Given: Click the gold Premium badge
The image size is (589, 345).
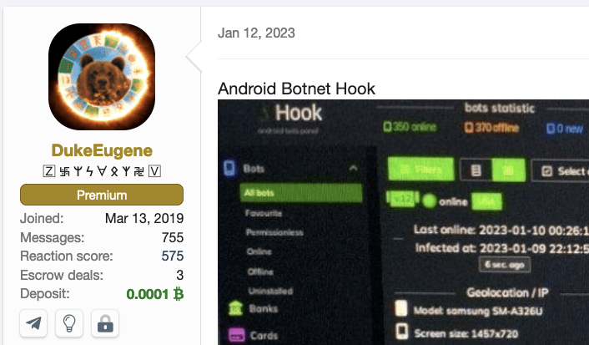Looking at the screenshot, I should (x=102, y=195).
